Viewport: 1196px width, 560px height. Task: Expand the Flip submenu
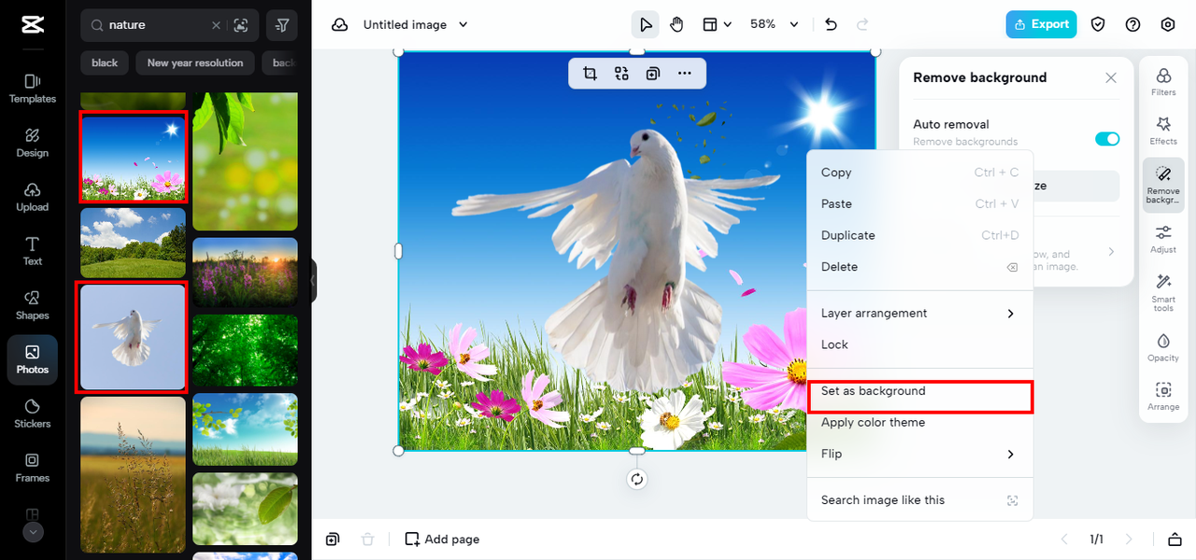920,454
